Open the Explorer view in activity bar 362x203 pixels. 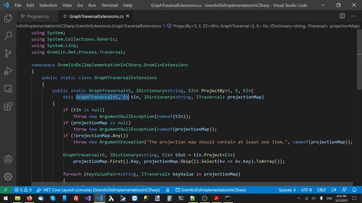pyautogui.click(x=8, y=18)
